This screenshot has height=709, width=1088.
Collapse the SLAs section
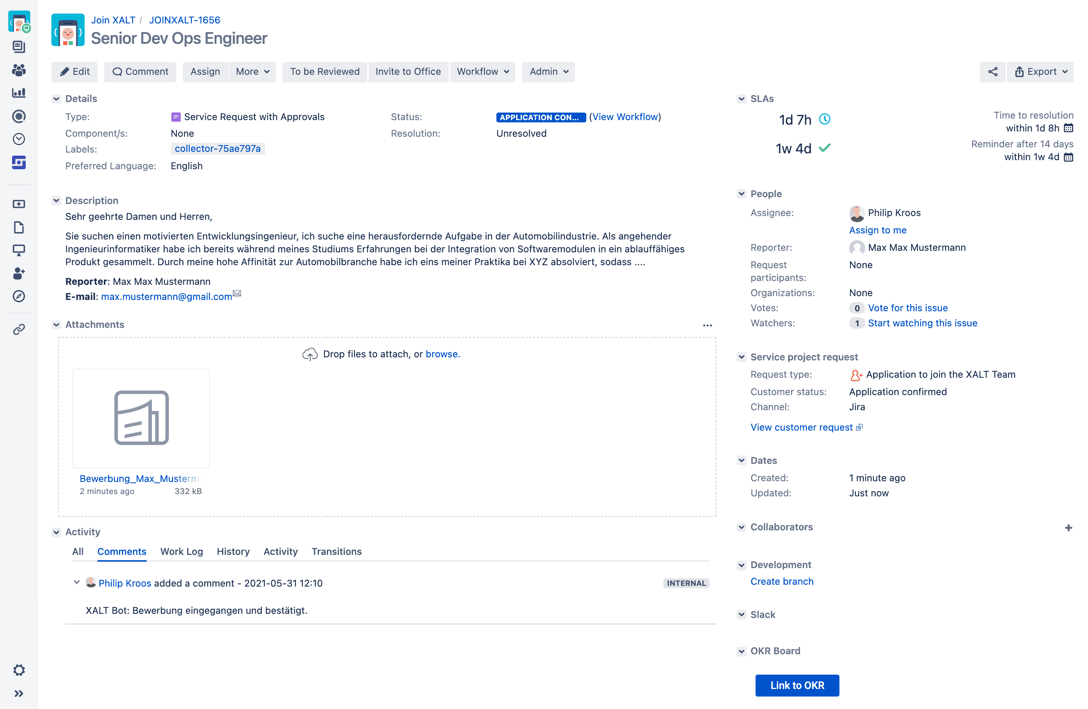click(741, 99)
